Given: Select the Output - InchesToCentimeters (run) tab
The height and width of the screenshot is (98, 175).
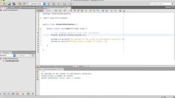Looking at the screenshot, I should [x=49, y=69].
